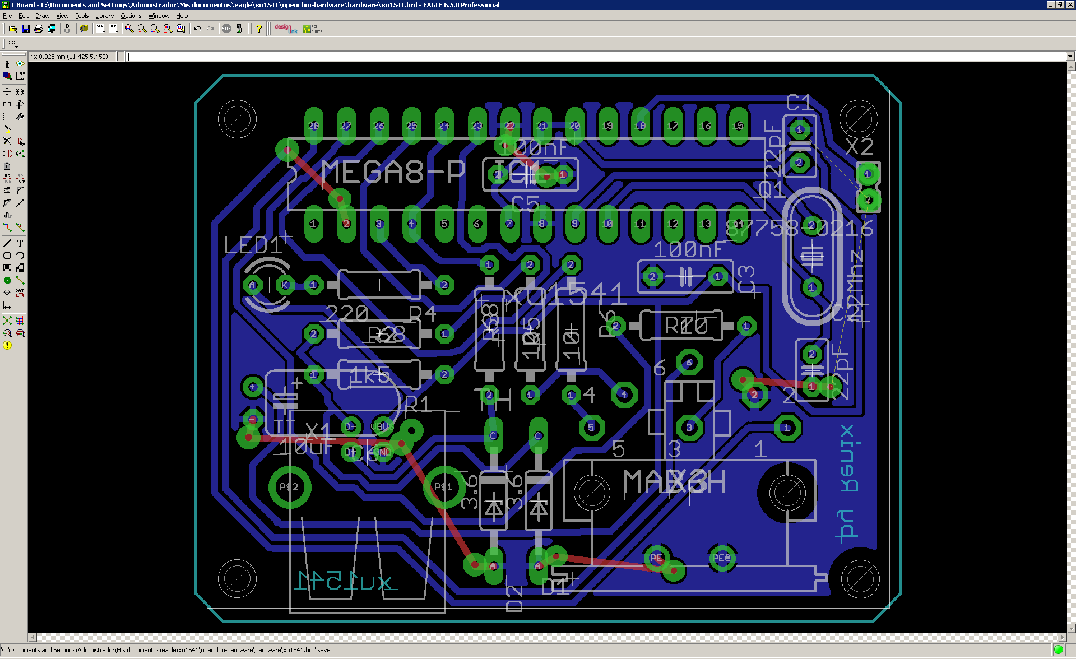This screenshot has height=659, width=1076.
Task: Execute SCR script button
Action: click(x=100, y=29)
